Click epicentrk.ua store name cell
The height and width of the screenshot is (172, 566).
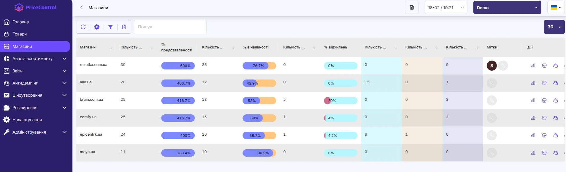[x=91, y=134]
